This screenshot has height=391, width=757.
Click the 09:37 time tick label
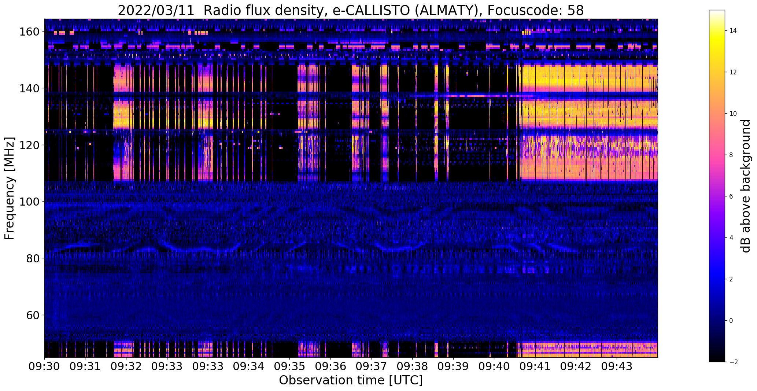[x=372, y=366]
